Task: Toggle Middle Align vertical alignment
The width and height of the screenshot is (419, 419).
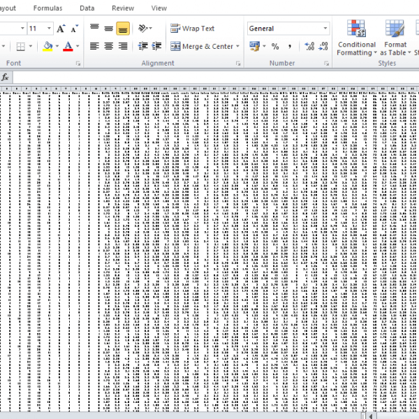Action: tap(108, 29)
